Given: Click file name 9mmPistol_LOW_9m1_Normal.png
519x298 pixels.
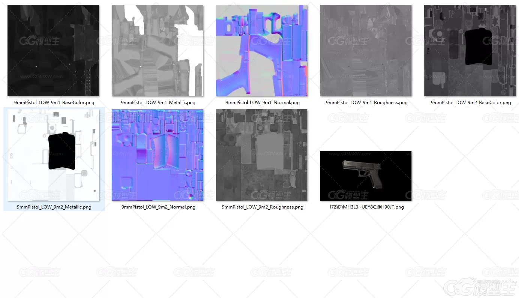Looking at the screenshot, I should tap(262, 103).
